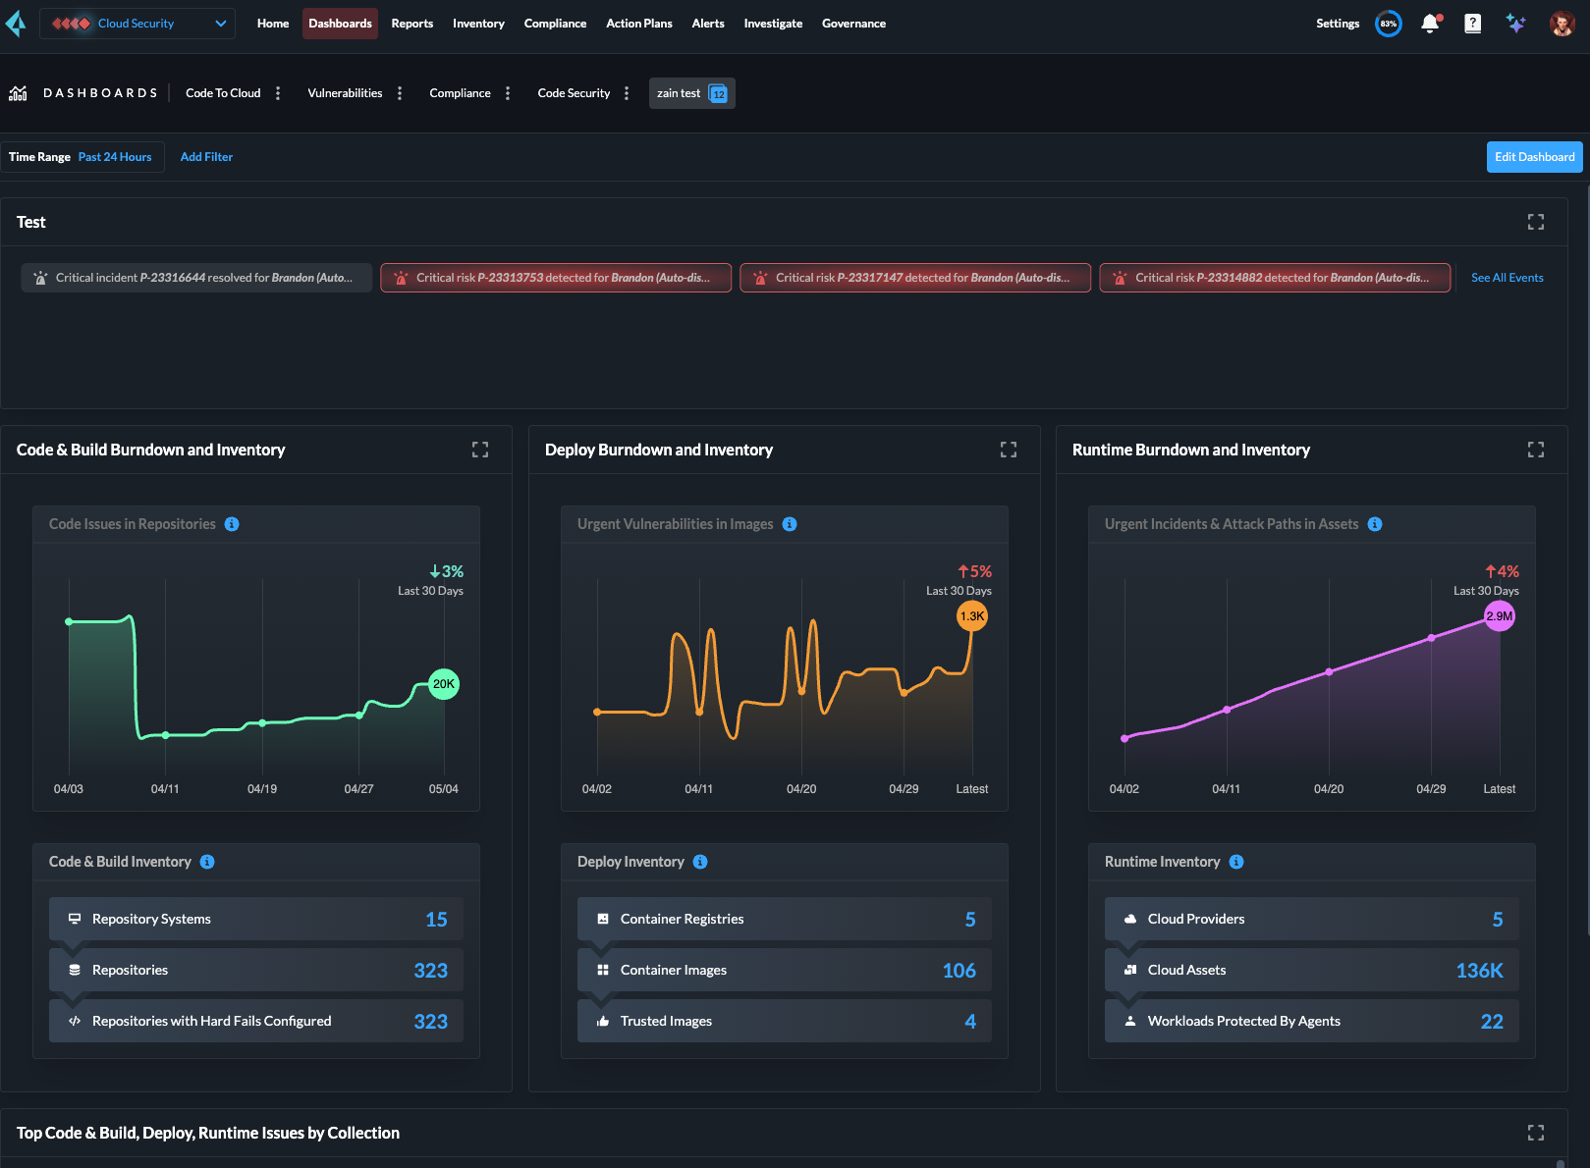Click info icon beside Code Issues in Repositories
This screenshot has width=1590, height=1168.
232,524
